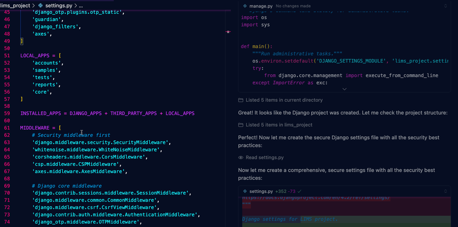The height and width of the screenshot is (227, 458).
Task: Open settings.py from the diff block header
Action: (261, 191)
